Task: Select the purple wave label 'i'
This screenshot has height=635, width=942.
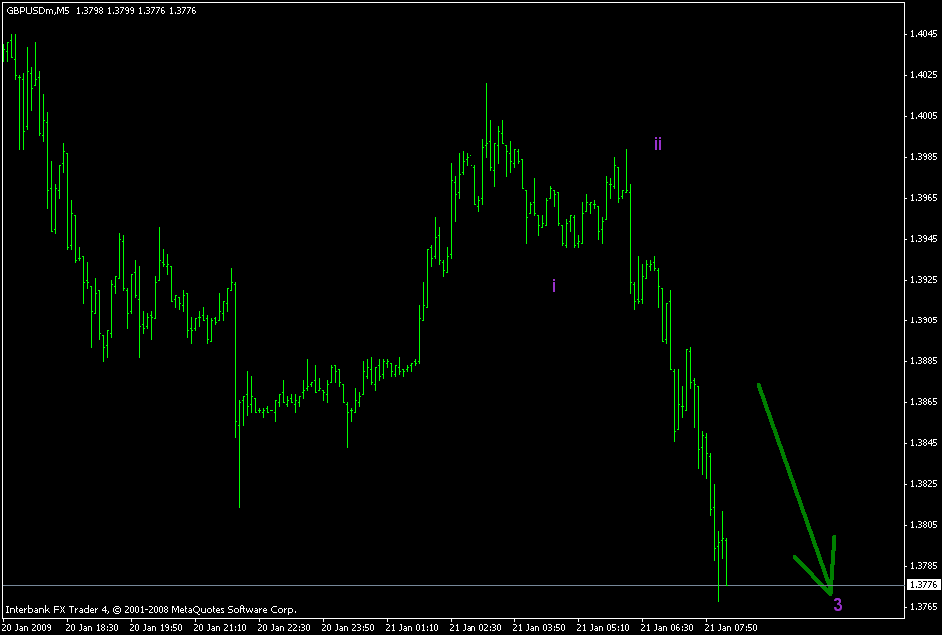Action: point(553,285)
